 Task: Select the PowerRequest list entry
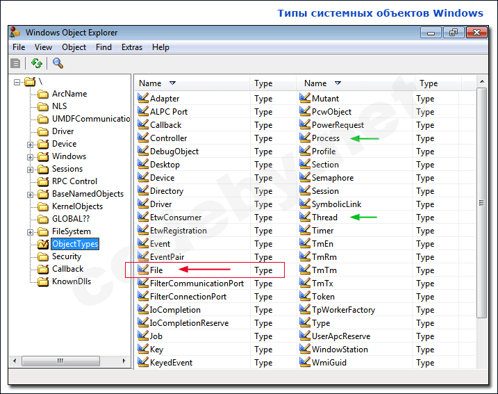[x=338, y=125]
